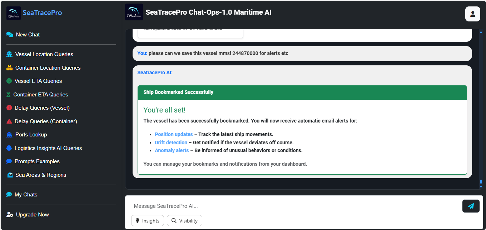The image size is (486, 230).
Task: Open Logistics Insights AI Queries
Action: pos(44,148)
